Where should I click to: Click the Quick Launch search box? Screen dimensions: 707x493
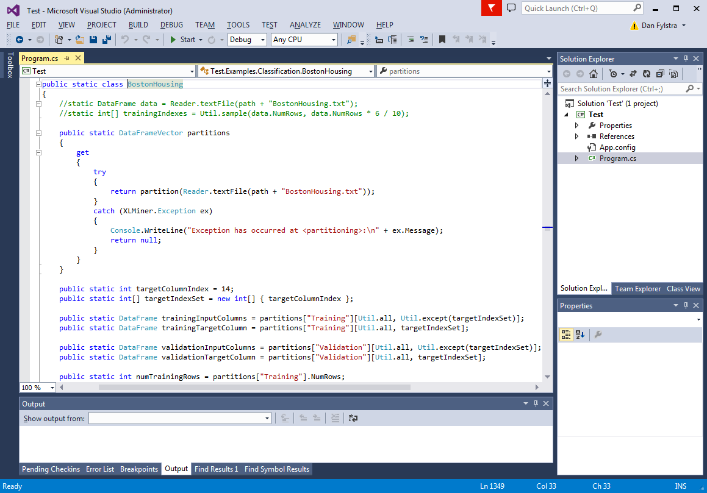click(576, 9)
